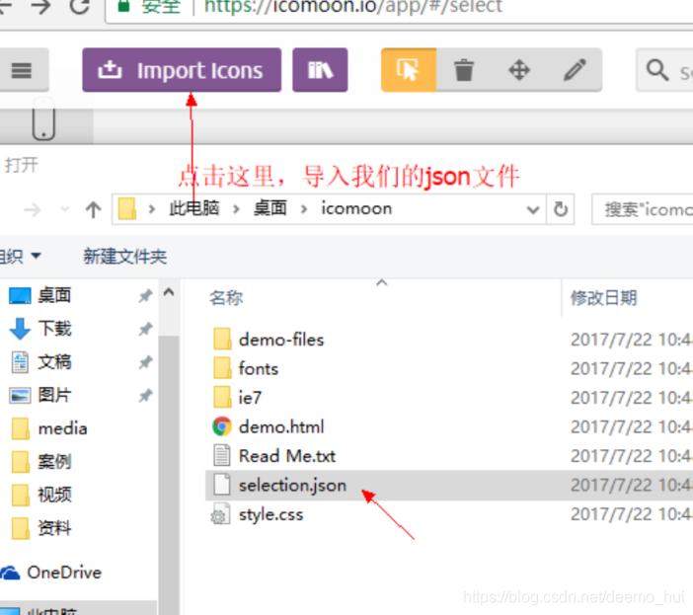
Task: Select the ie7 folder
Action: tap(237, 398)
